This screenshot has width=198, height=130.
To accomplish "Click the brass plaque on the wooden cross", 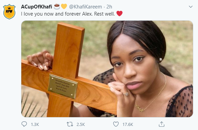I will (63, 86).
